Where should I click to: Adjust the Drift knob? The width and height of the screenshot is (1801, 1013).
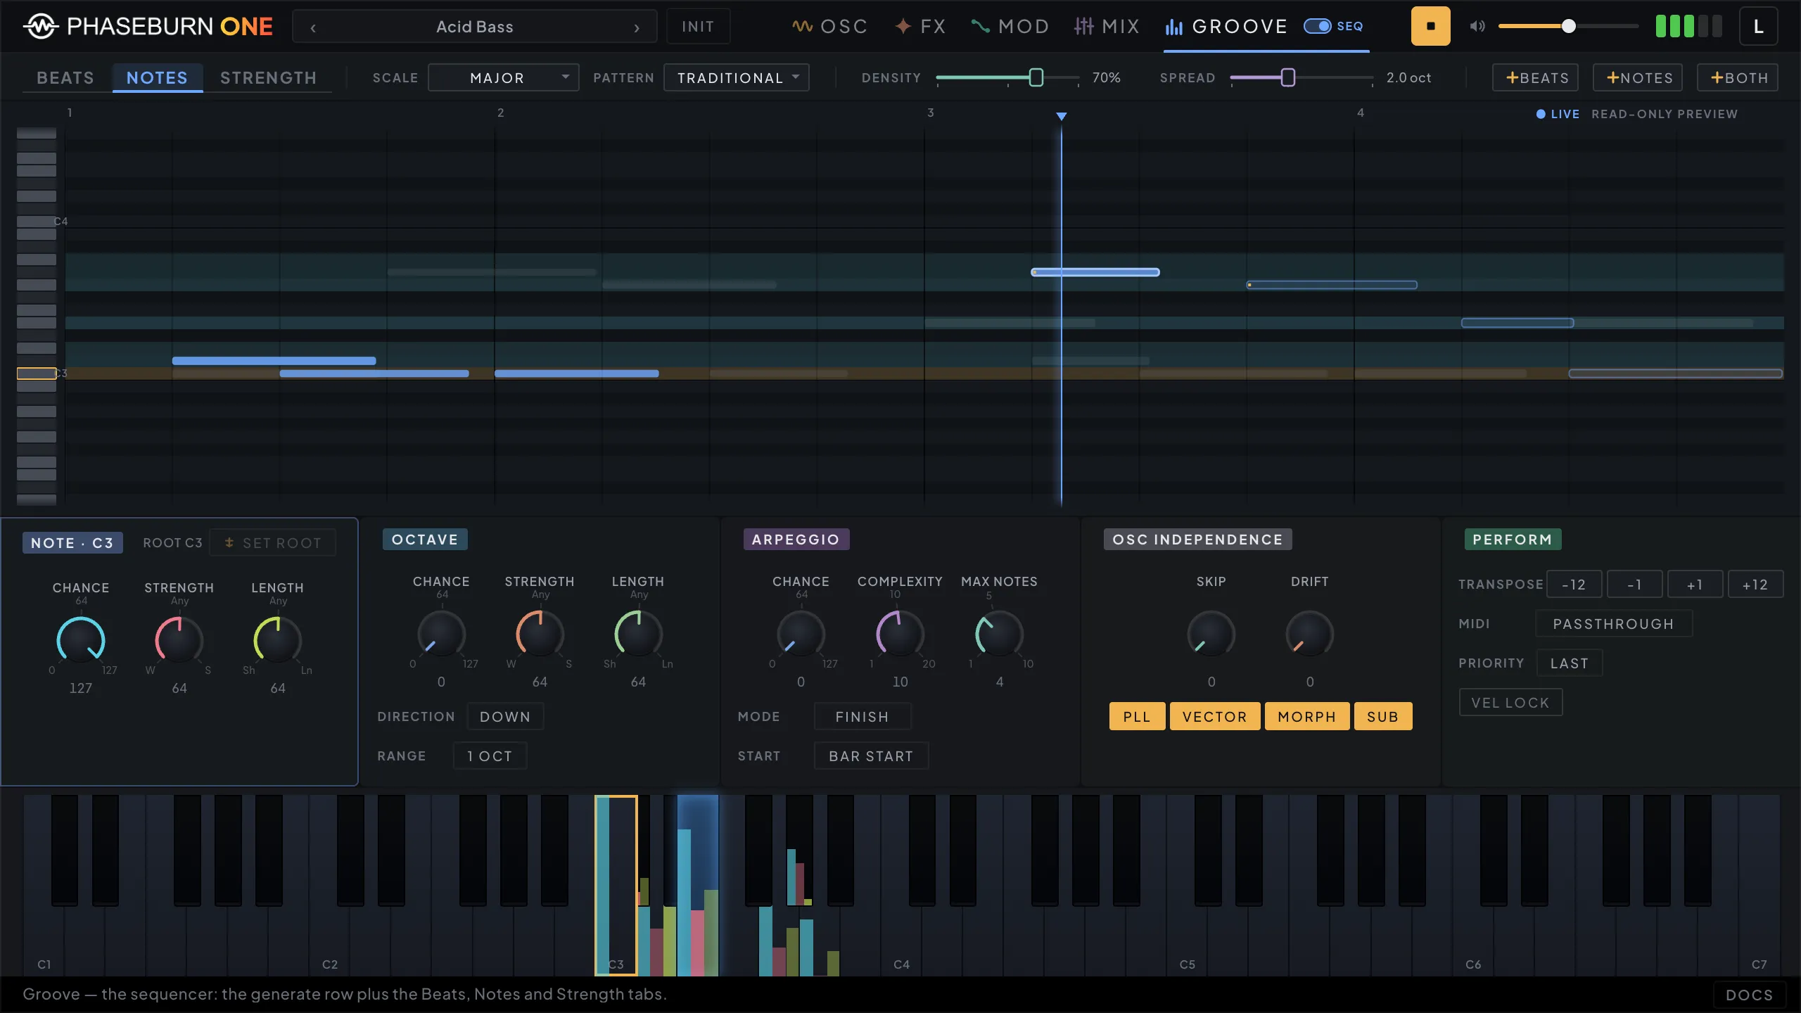coord(1309,633)
